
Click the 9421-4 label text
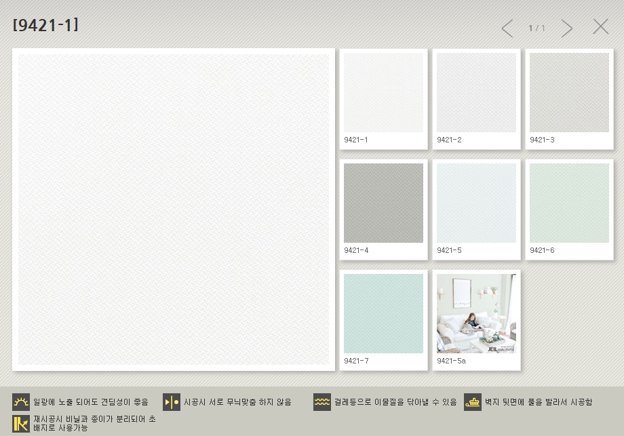pyautogui.click(x=356, y=250)
